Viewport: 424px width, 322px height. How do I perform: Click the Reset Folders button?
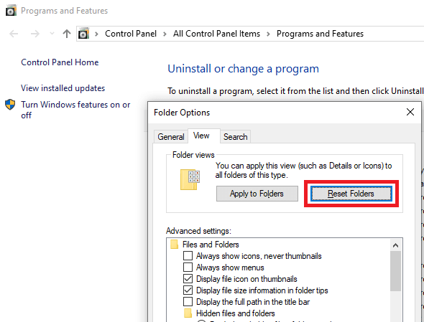tap(351, 194)
